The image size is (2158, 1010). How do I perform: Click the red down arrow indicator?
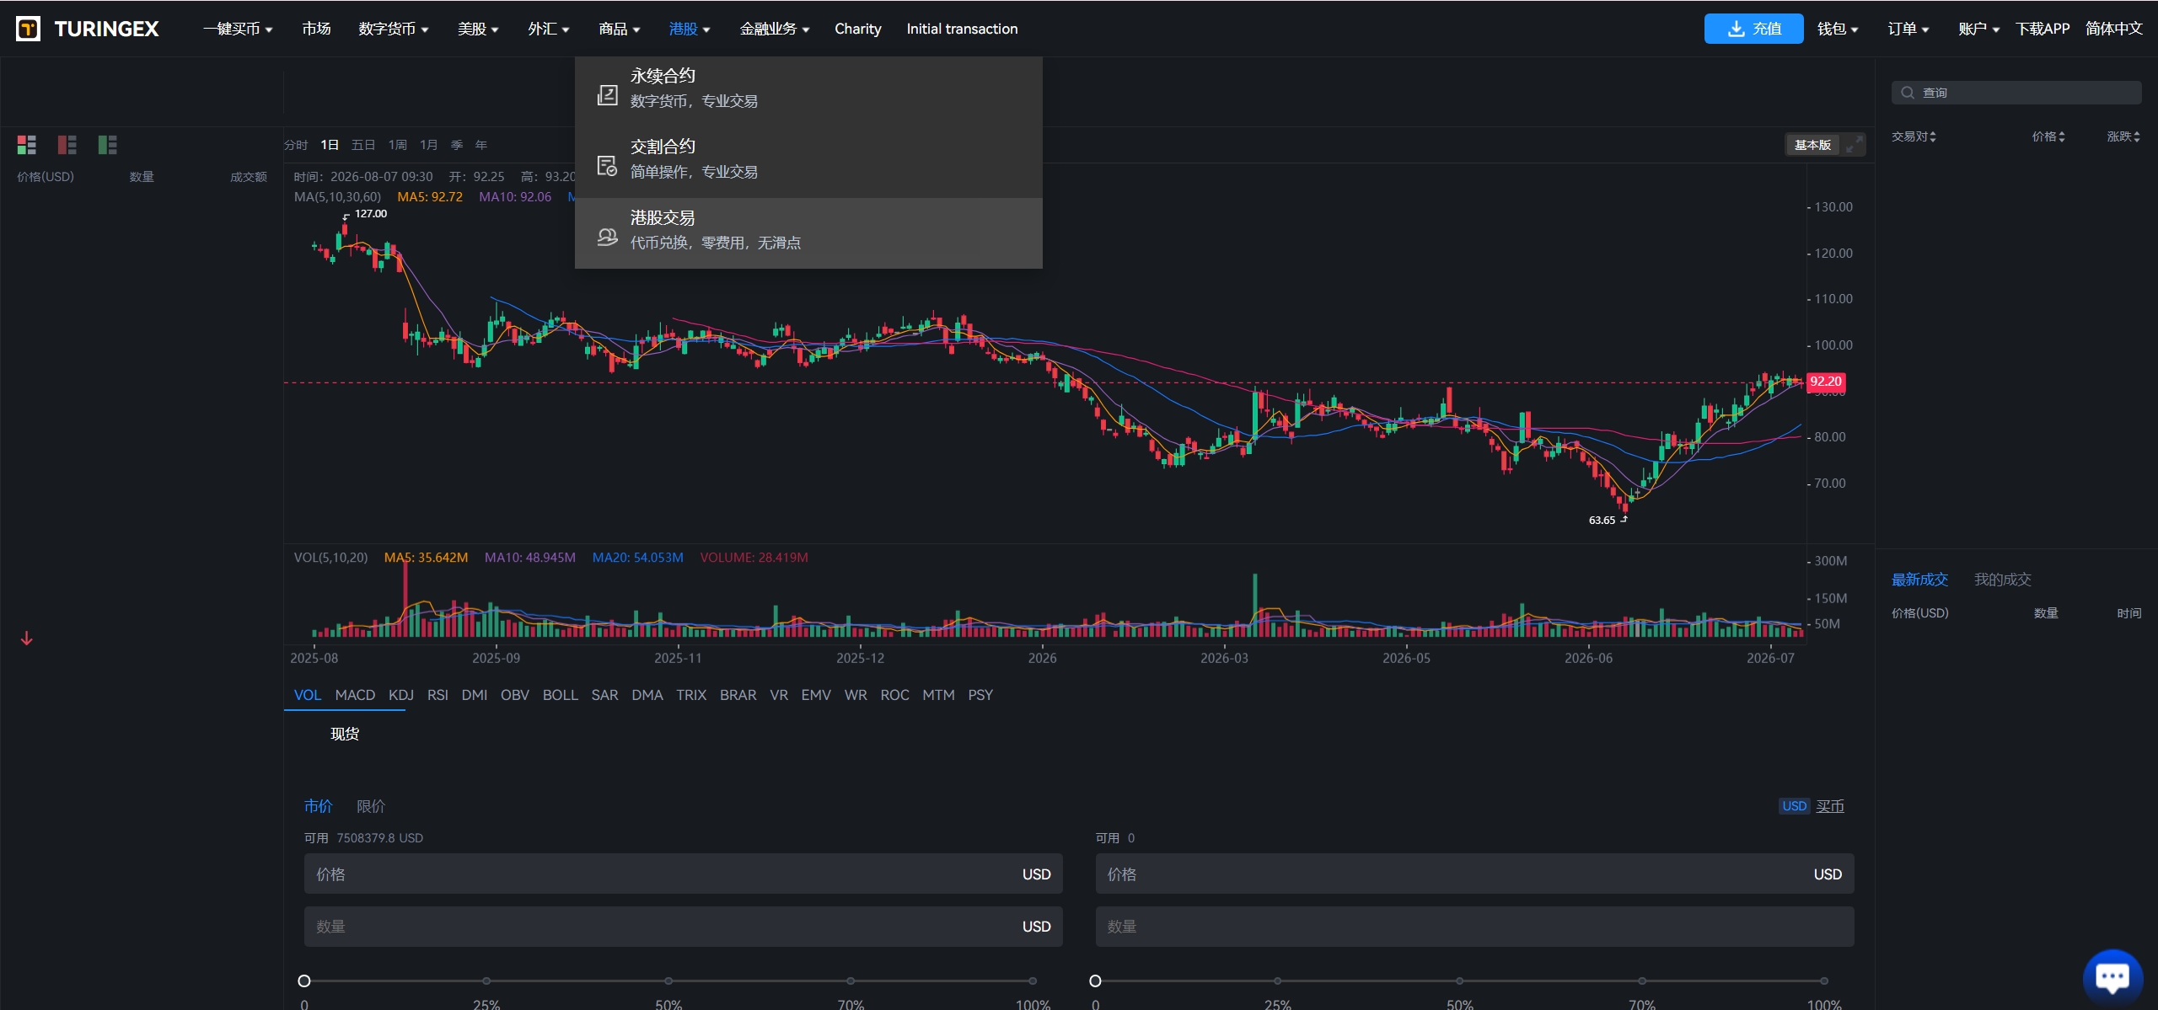pyautogui.click(x=27, y=639)
